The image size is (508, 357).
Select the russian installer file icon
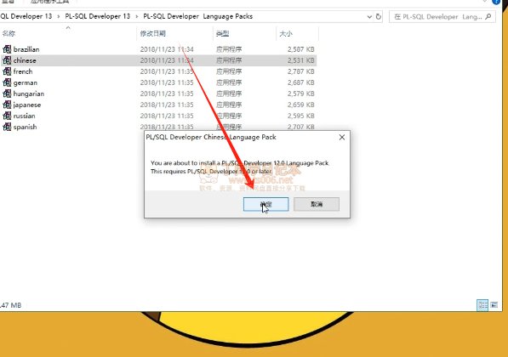tap(7, 116)
